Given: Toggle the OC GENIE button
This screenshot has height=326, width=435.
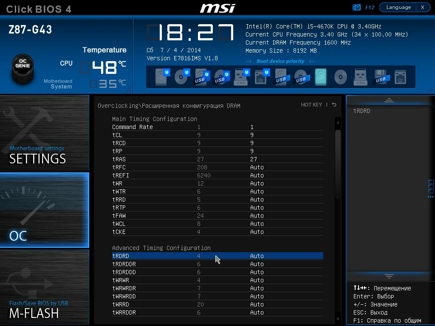Looking at the screenshot, I should click(x=23, y=69).
